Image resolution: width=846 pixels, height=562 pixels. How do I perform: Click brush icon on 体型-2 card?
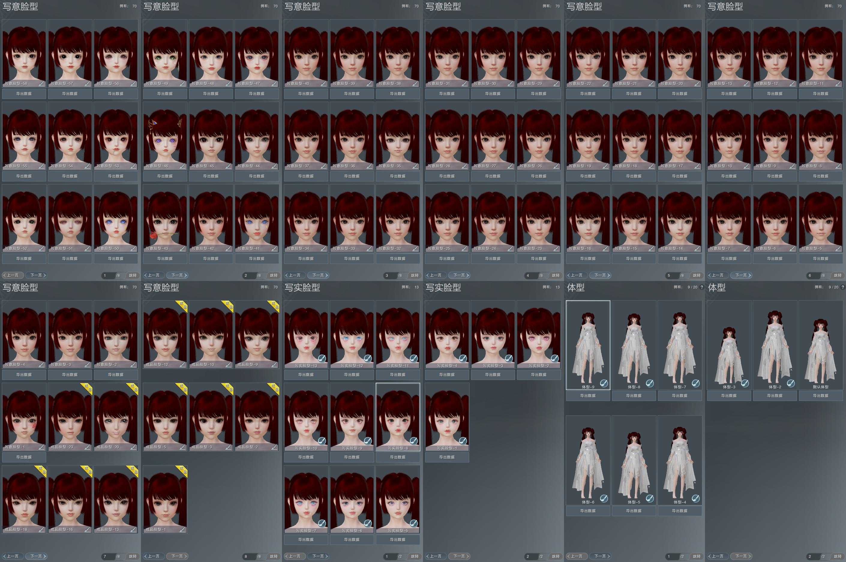[x=790, y=383]
